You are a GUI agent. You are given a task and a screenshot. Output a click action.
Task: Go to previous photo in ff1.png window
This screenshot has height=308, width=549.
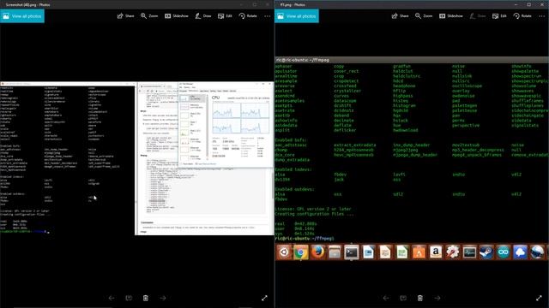386,298
